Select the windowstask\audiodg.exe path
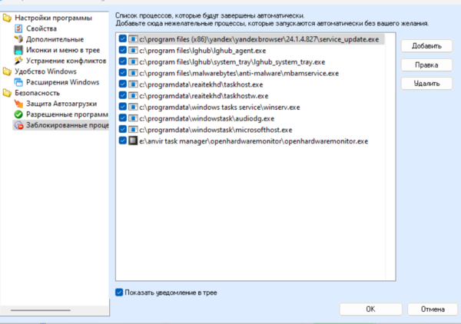Screen dimensions: 461x324 pyautogui.click(x=207, y=118)
